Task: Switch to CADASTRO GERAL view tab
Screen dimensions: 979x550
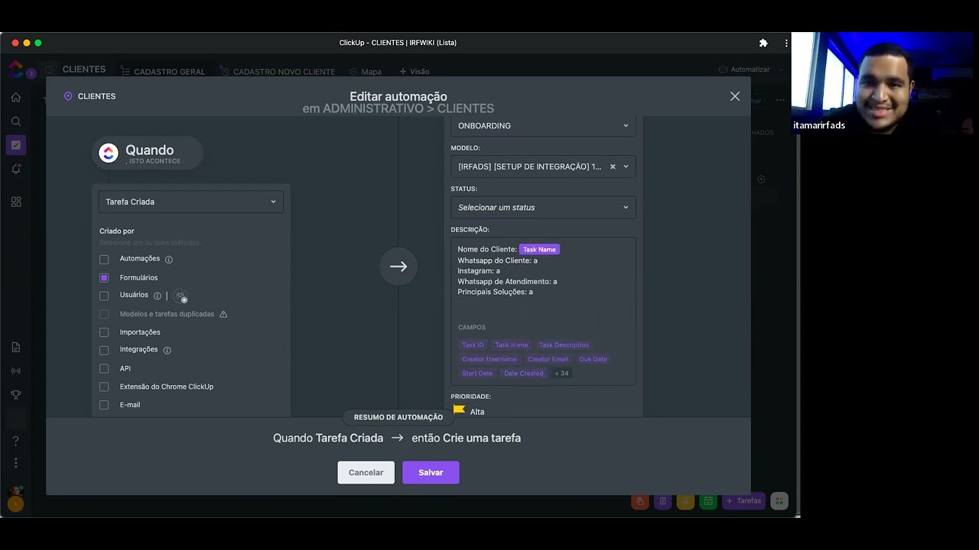Action: [163, 72]
